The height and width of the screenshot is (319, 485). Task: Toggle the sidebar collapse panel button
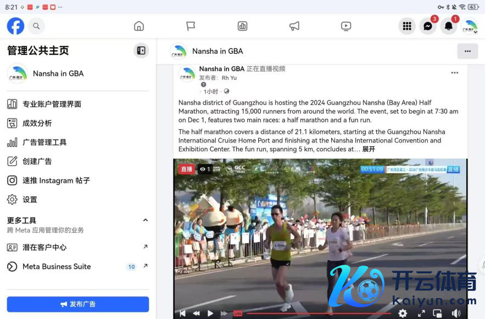(x=141, y=51)
